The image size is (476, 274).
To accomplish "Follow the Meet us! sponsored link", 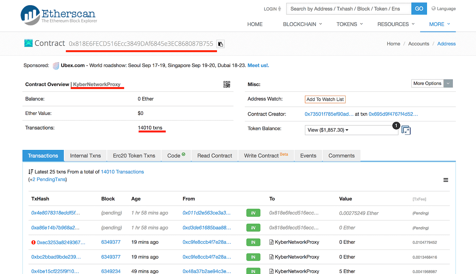I will (257, 65).
